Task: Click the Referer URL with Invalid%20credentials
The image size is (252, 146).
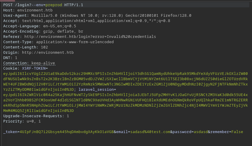Action: click(x=90, y=37)
